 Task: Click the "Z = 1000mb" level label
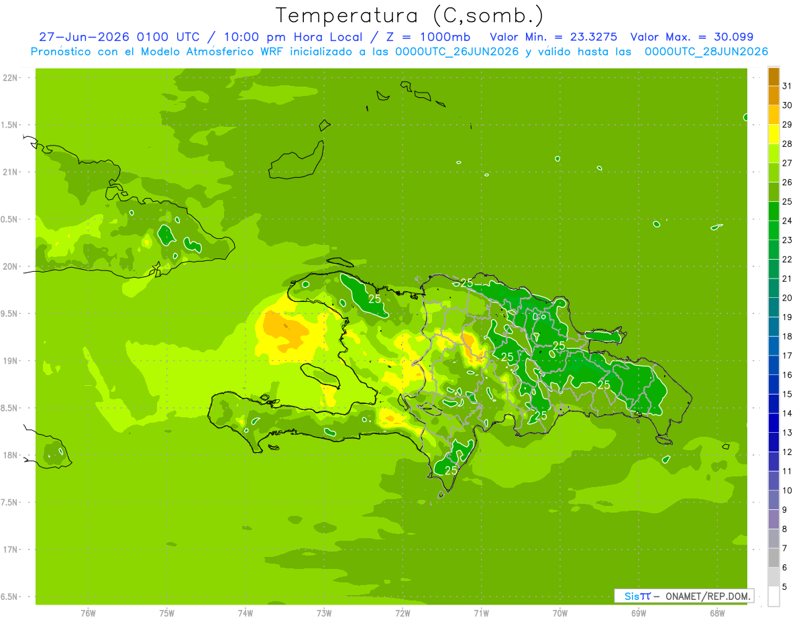(429, 37)
